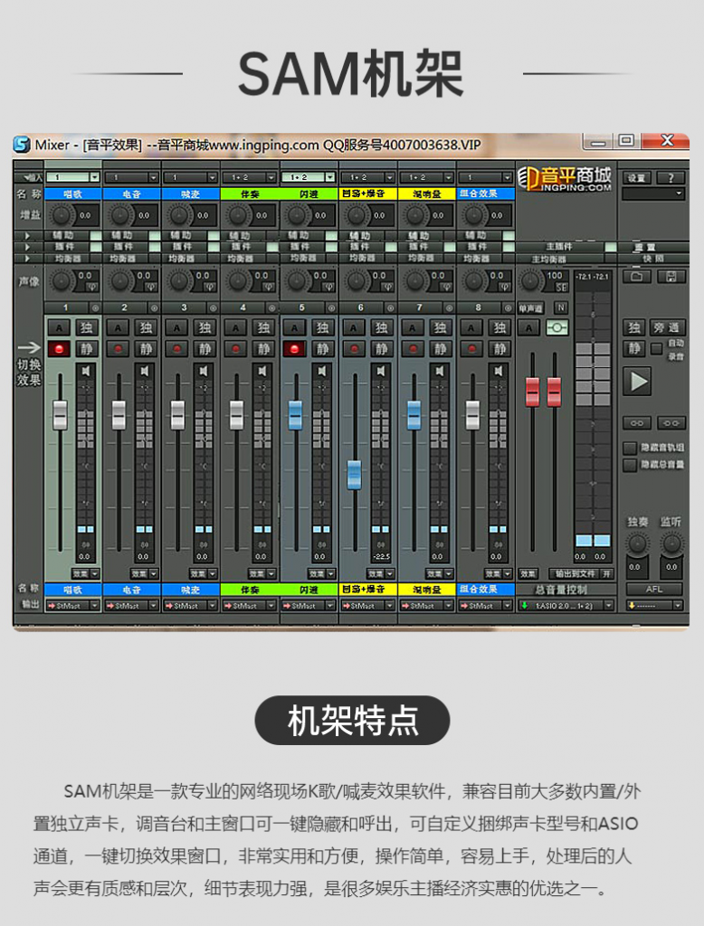The width and height of the screenshot is (704, 926).
Task: Toggle the master link button below mono
Action: pos(557,327)
